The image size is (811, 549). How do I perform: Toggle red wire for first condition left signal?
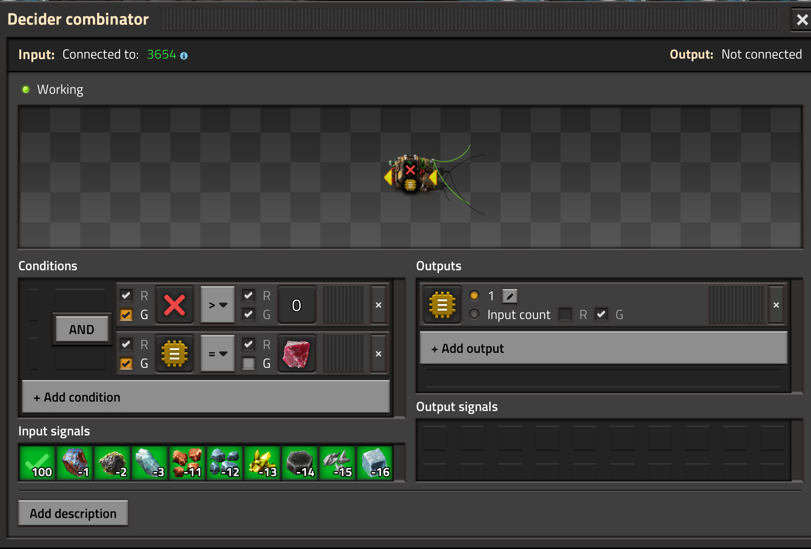point(126,296)
